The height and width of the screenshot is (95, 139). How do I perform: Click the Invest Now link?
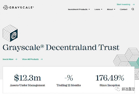[8, 59]
